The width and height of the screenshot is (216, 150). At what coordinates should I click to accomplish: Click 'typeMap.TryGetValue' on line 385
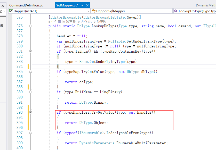[84, 72]
